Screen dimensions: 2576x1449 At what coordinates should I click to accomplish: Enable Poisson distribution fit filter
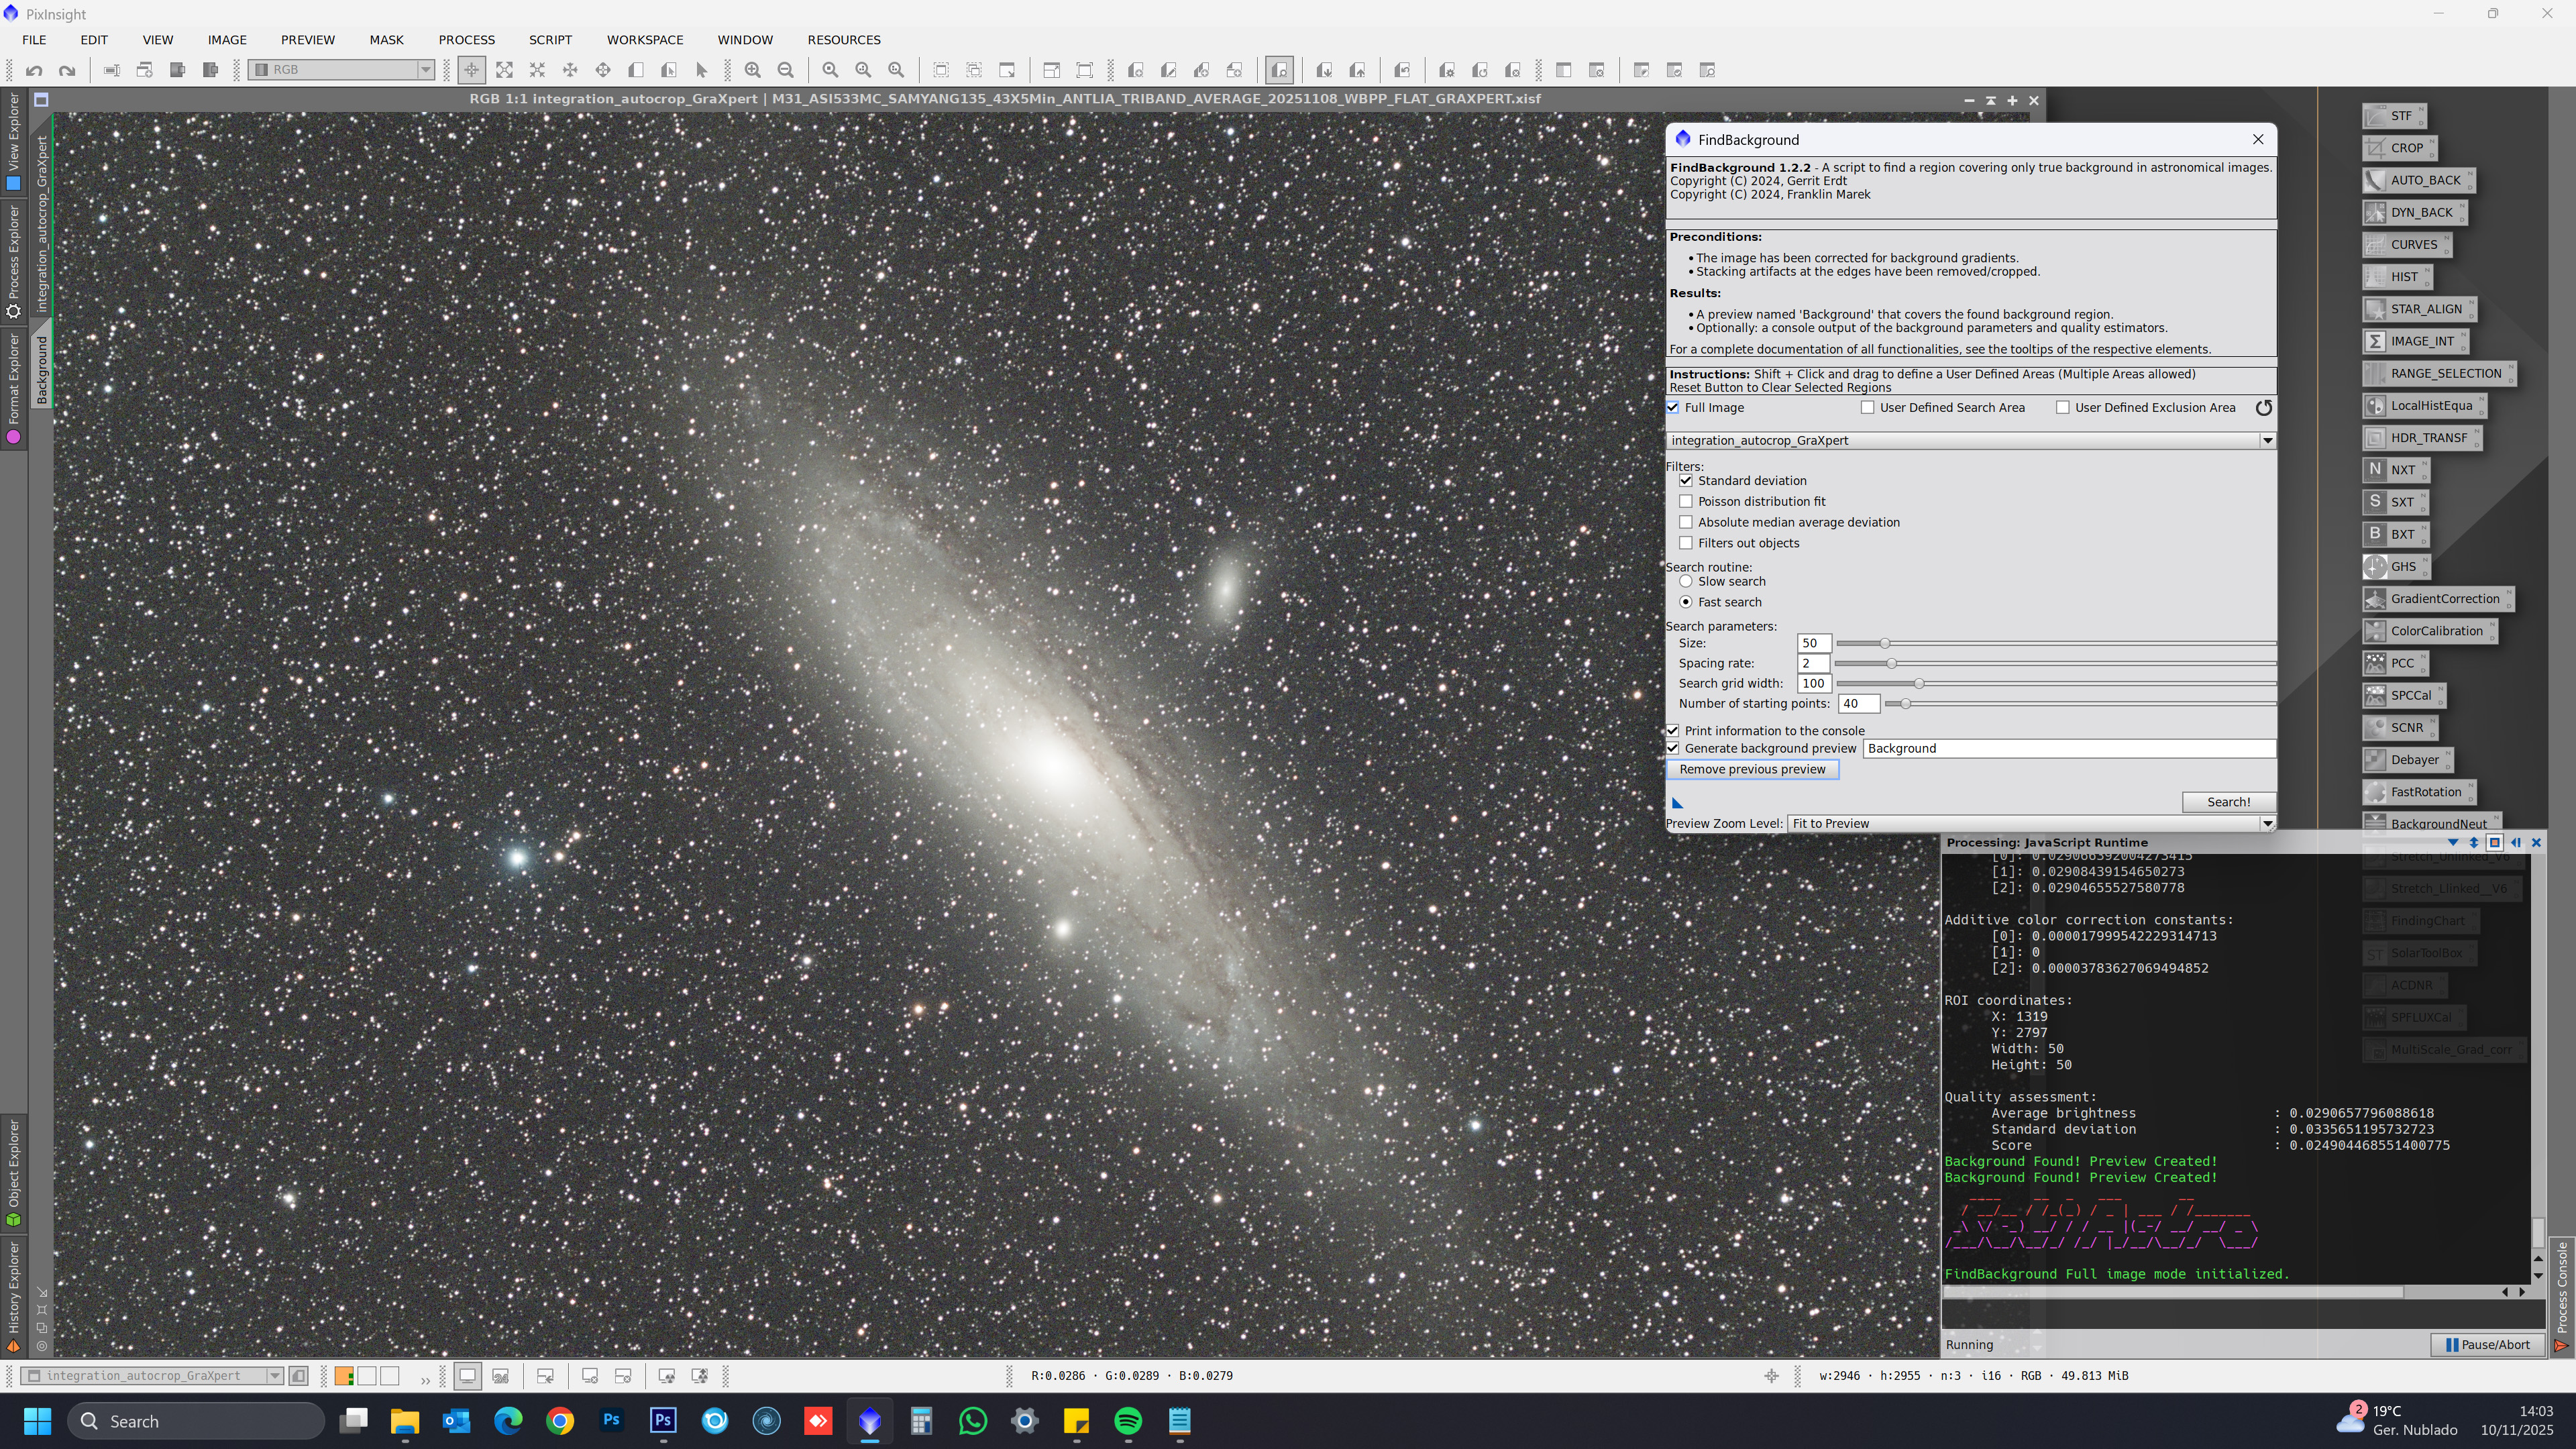1686,501
